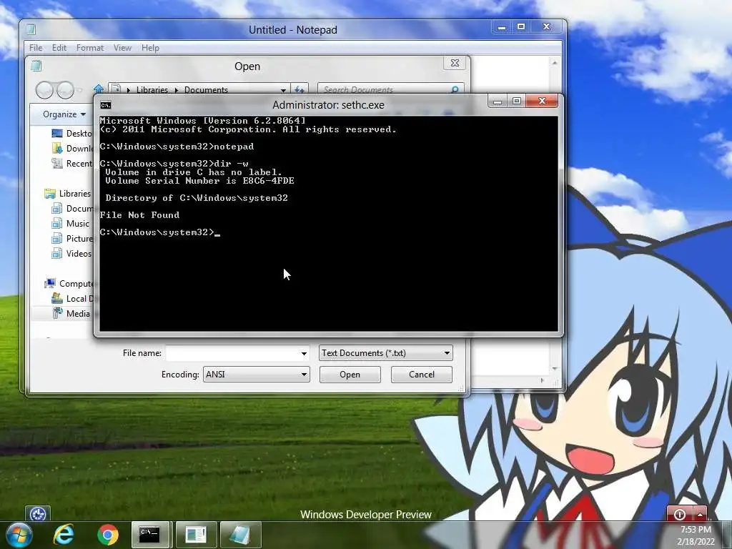Expand address bar history dropdown arrow
Image resolution: width=732 pixels, height=549 pixels.
click(283, 89)
